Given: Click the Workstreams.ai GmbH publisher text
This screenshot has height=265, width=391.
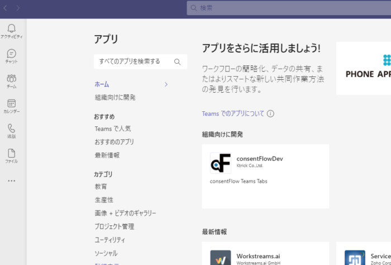Looking at the screenshot, I should tap(258, 263).
